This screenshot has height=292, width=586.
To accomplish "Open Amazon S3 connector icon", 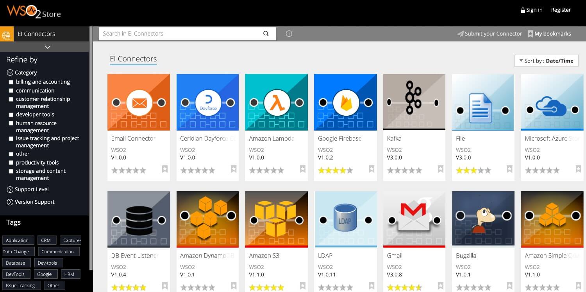I will click(x=276, y=219).
